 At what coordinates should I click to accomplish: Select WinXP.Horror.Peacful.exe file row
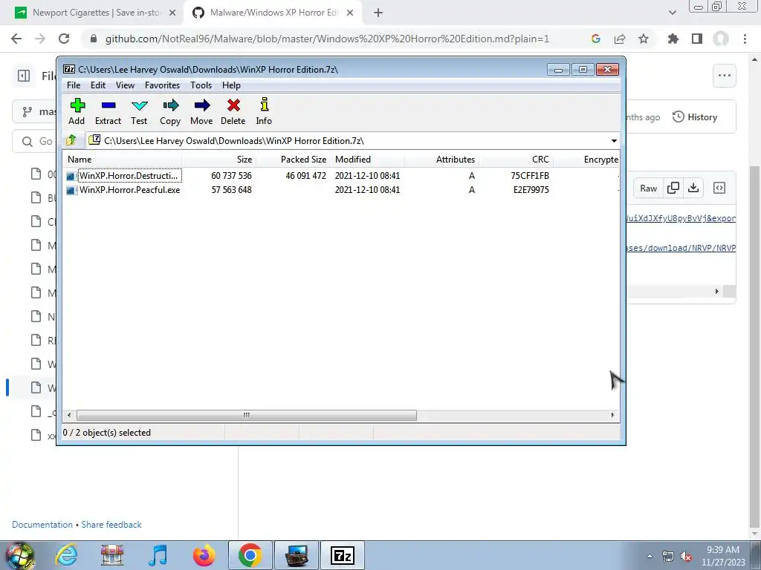[342, 189]
